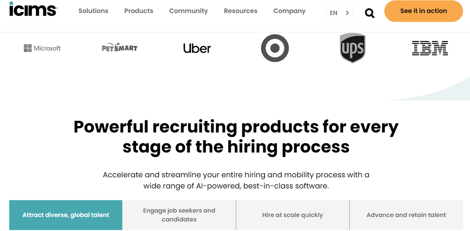Select the Microsoft logo
Image resolution: width=470 pixels, height=231 pixels.
[42, 48]
